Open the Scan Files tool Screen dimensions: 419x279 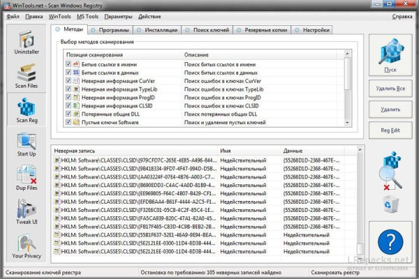click(x=27, y=76)
